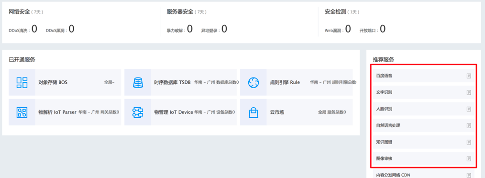Click the 云市场 shopping bag icon
This screenshot has height=178, width=485.
tap(254, 112)
